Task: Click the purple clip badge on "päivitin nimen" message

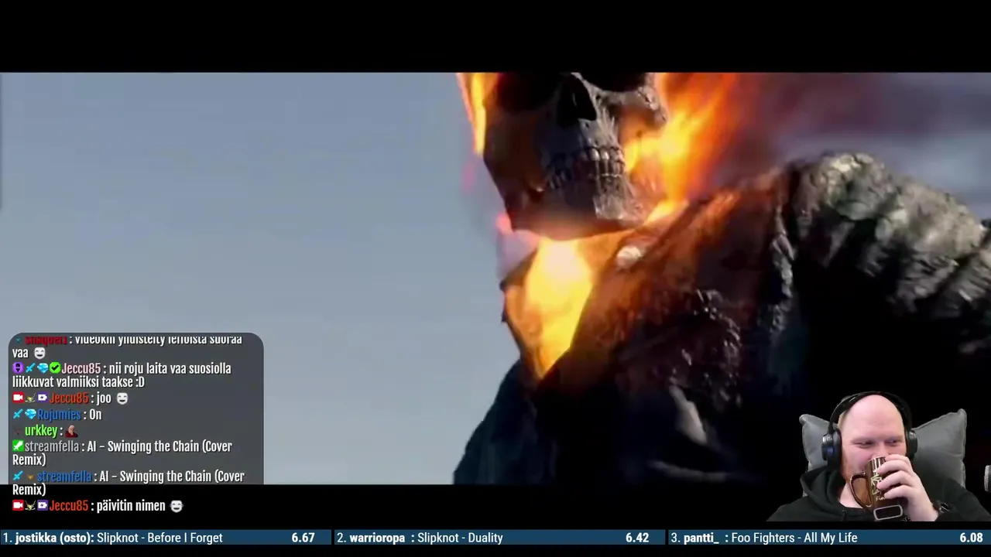Action: tap(43, 505)
